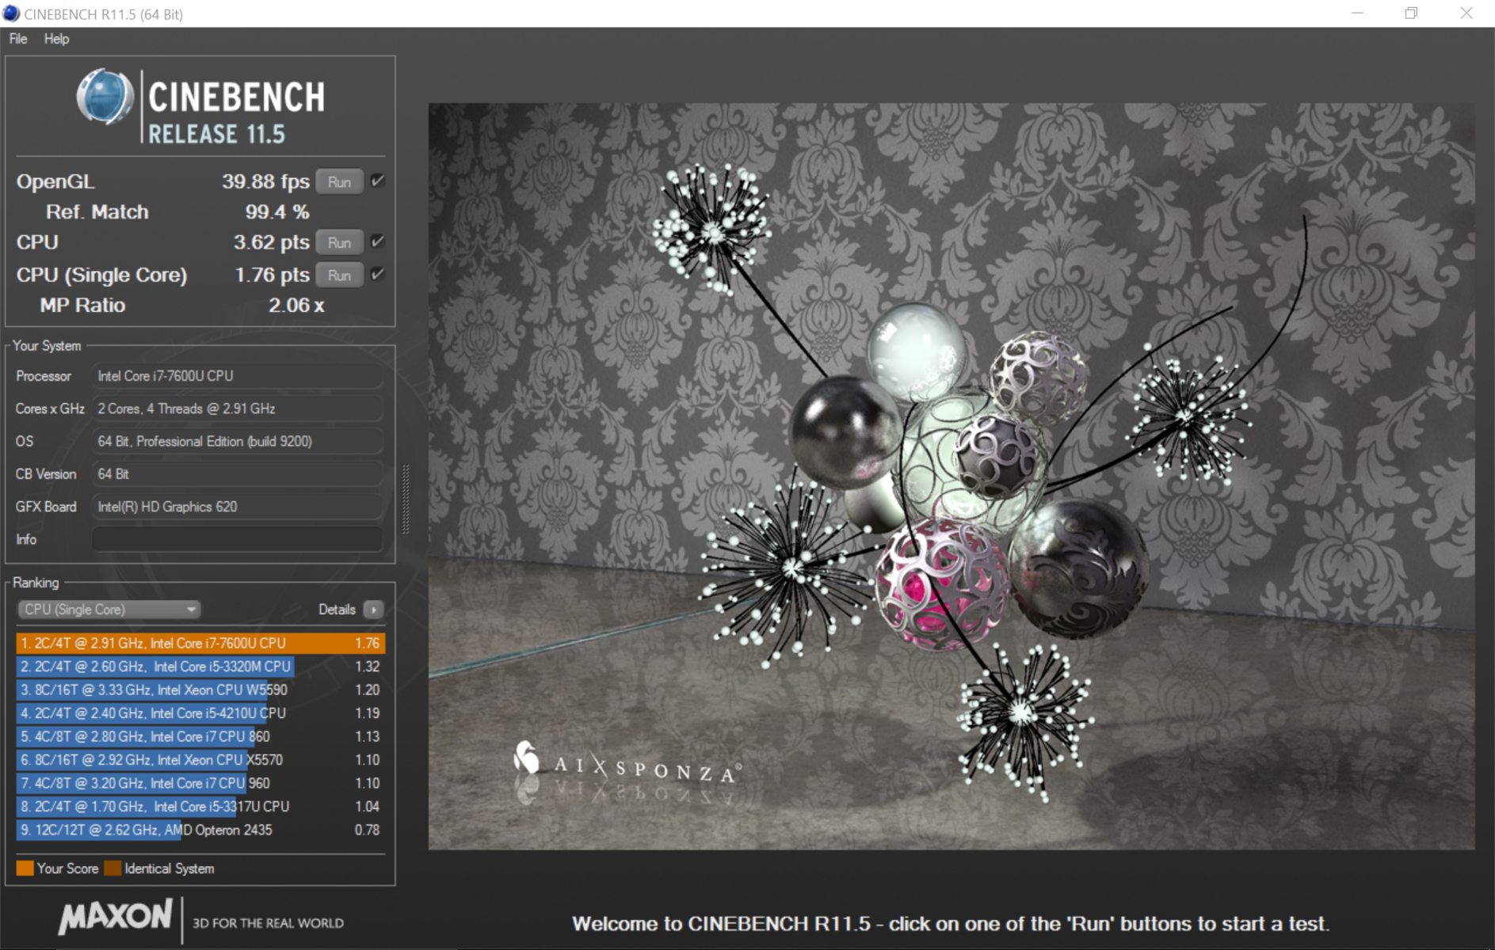Minimize the Cinebench window

pyautogui.click(x=1357, y=13)
